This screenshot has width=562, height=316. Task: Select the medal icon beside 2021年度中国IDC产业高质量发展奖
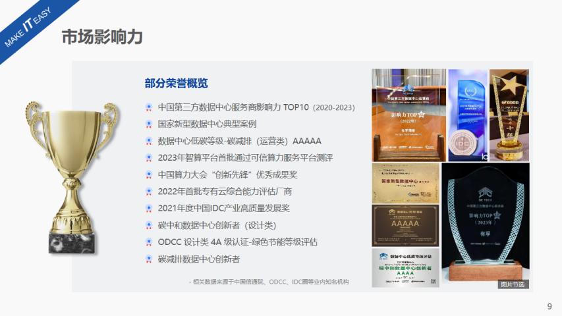coord(149,208)
